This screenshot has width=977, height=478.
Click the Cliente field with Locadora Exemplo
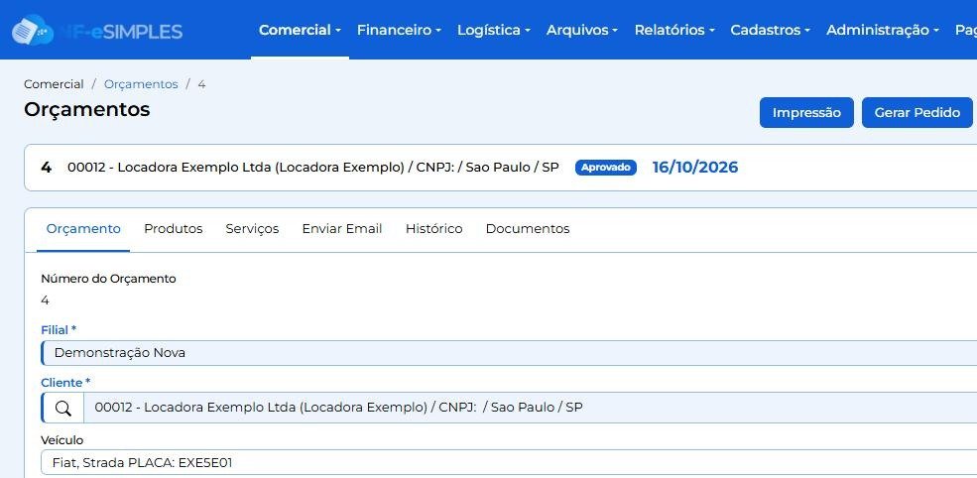point(530,408)
